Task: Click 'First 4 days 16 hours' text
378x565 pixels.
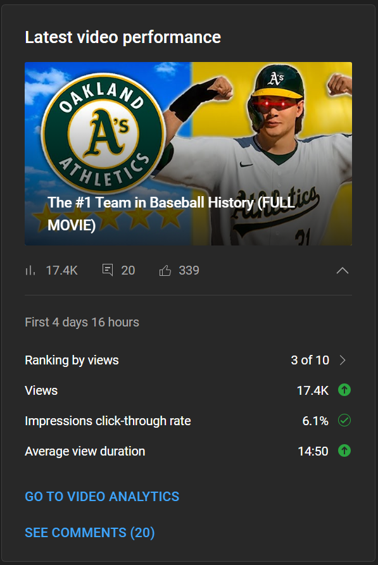Action: tap(82, 322)
